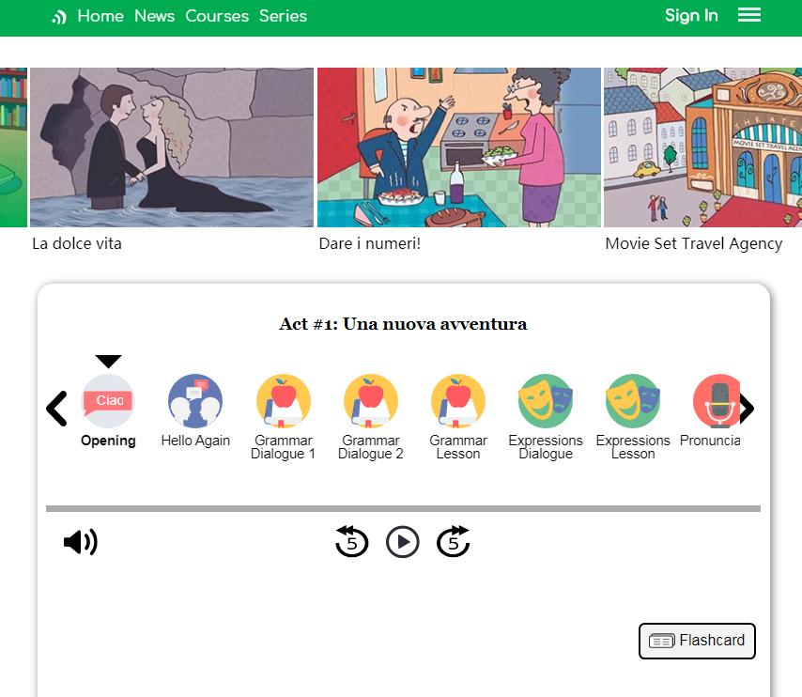802x697 pixels.
Task: Click the La dolce vita title
Action: 77,243
